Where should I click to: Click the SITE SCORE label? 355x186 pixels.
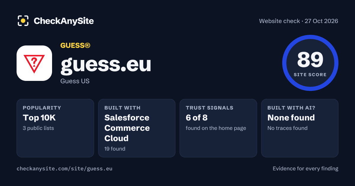pyautogui.click(x=310, y=75)
